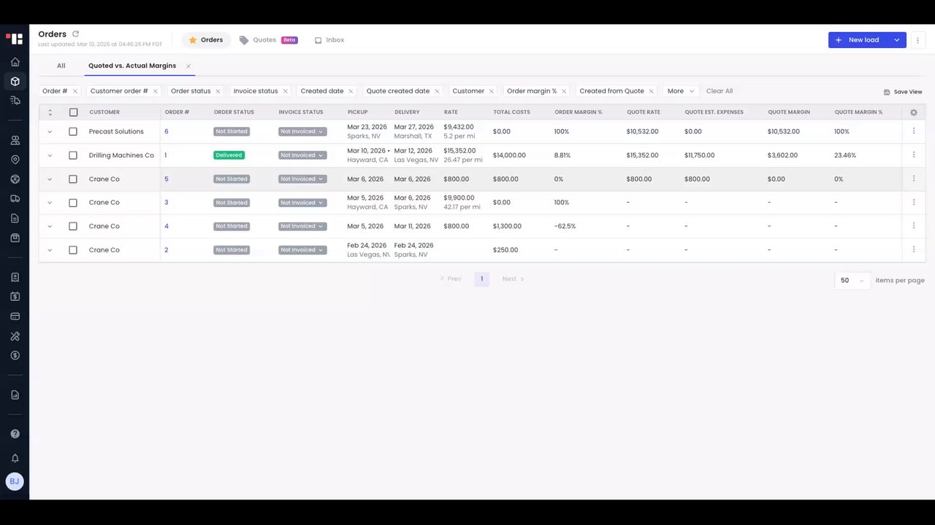Click the Delivered status badge

pos(229,155)
